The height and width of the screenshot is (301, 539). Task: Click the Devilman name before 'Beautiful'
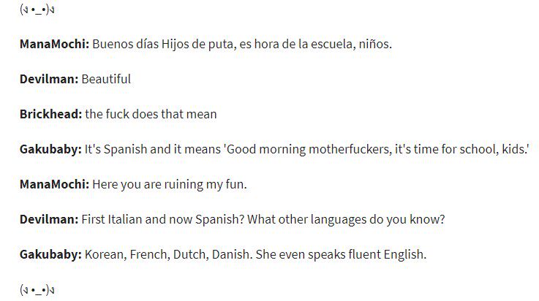[x=49, y=79]
